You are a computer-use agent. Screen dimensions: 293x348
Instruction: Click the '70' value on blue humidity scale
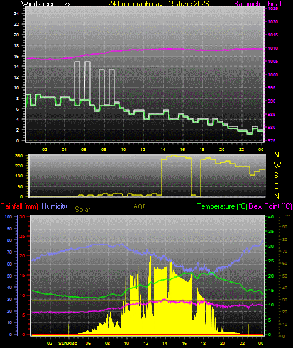point(9,252)
